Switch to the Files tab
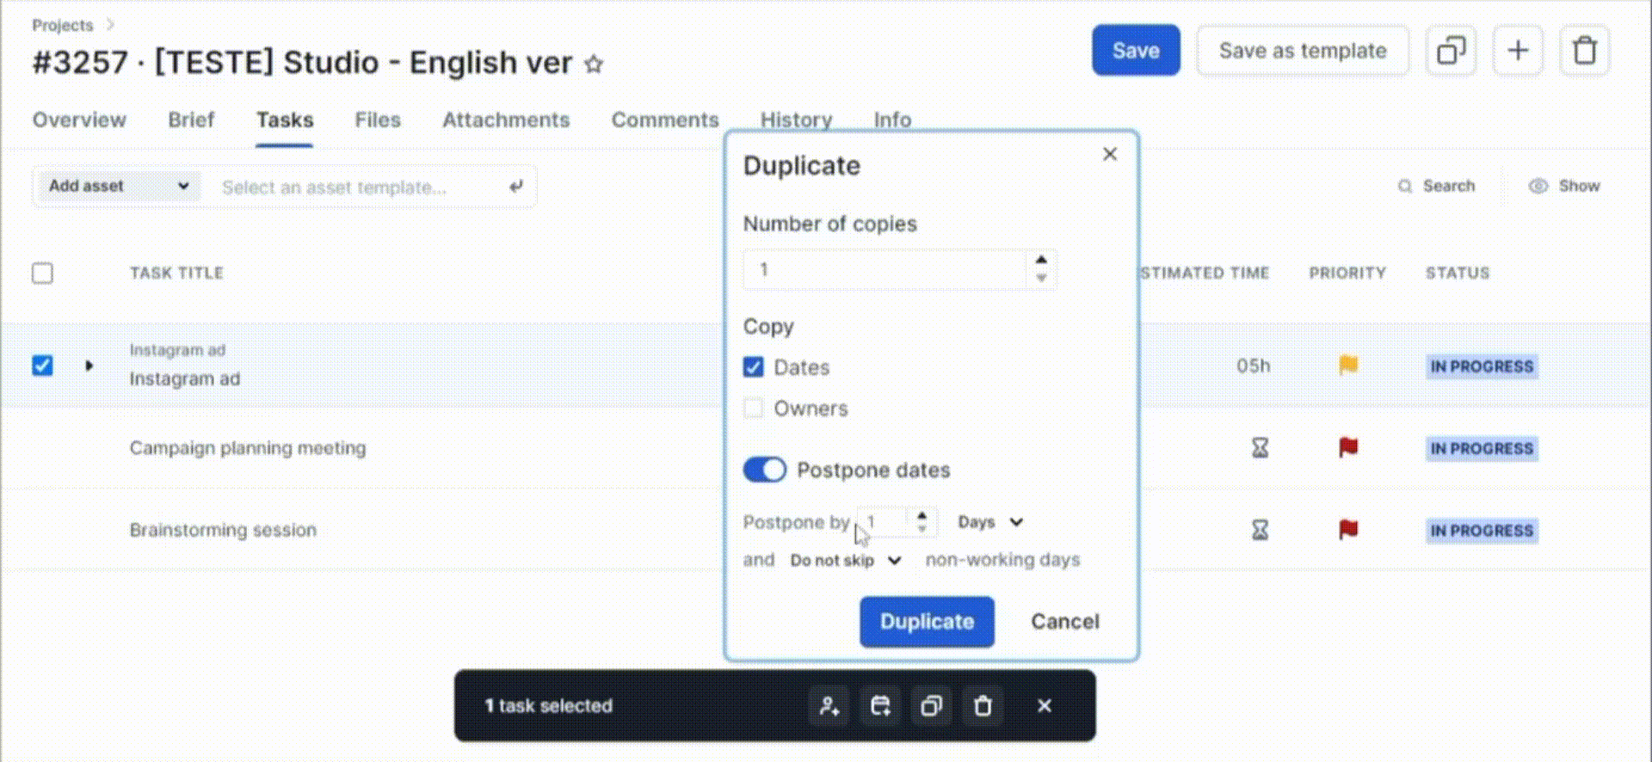 (378, 120)
